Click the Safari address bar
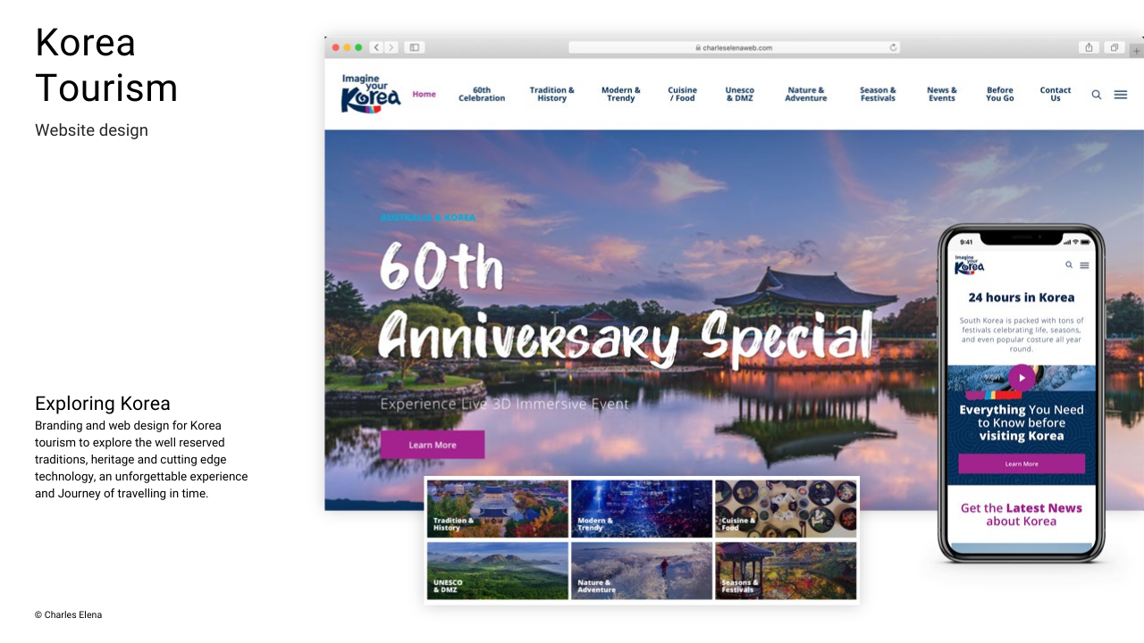The width and height of the screenshot is (1144, 643). [733, 47]
